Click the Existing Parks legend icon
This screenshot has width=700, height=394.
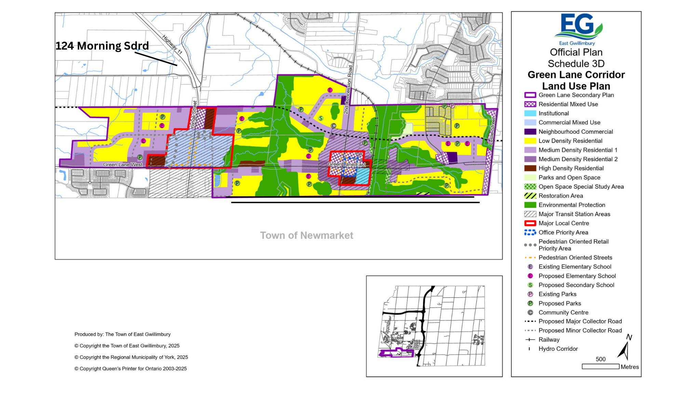(530, 294)
